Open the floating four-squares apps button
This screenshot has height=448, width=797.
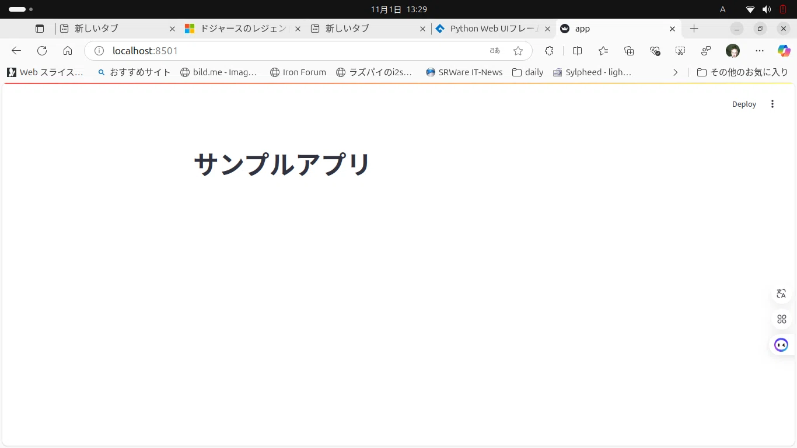tap(781, 319)
